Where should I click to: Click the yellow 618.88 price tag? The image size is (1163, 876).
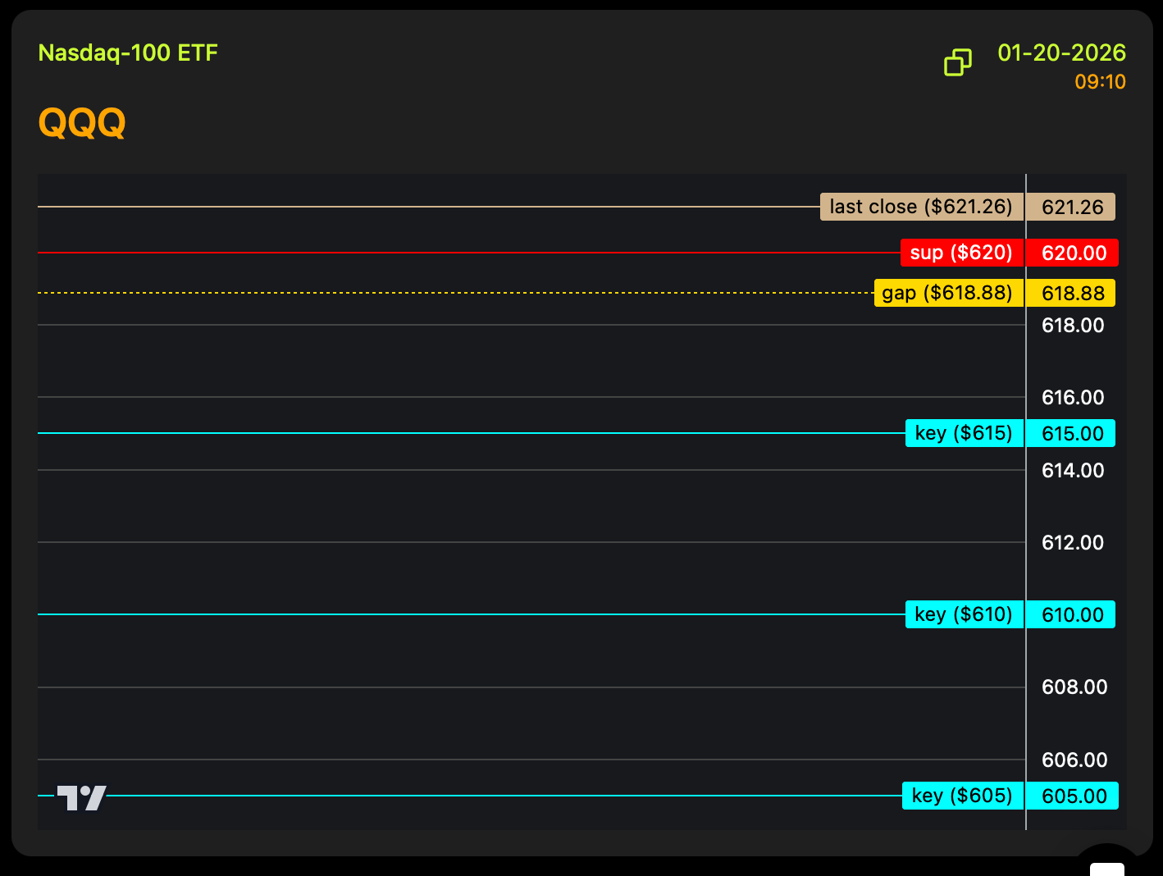(x=1071, y=293)
